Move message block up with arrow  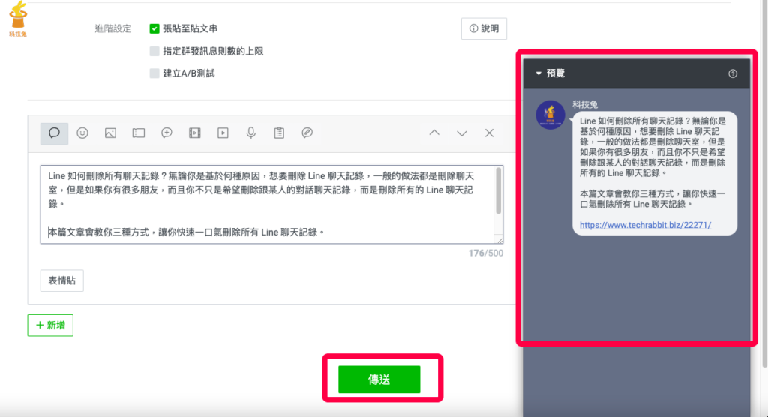pos(434,133)
